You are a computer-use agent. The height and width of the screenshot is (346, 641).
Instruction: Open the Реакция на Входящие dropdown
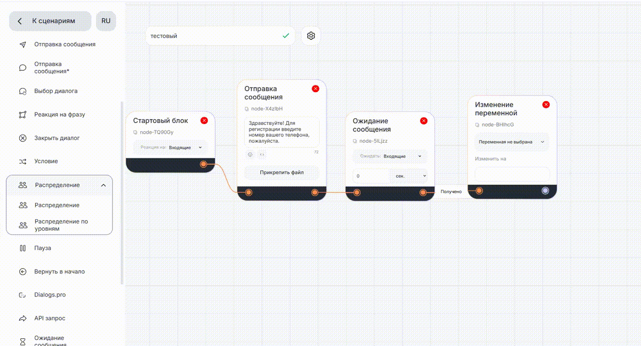pyautogui.click(x=185, y=148)
